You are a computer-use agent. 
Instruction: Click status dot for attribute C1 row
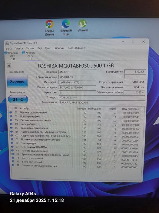(x=12, y=139)
